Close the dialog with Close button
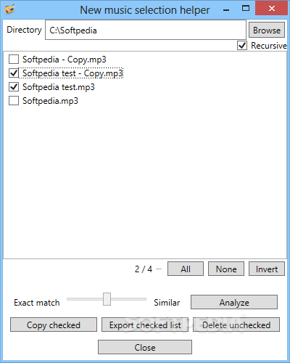This screenshot has height=363, width=290. [x=145, y=347]
